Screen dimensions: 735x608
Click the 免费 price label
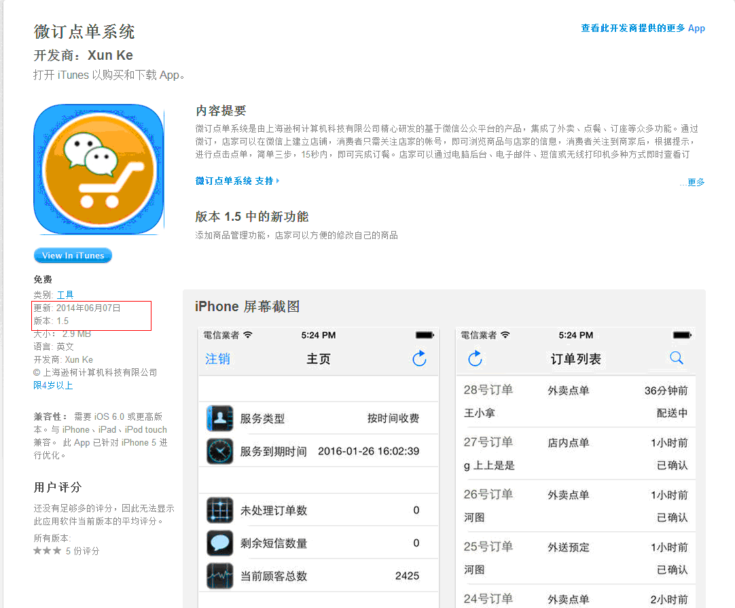(x=43, y=279)
